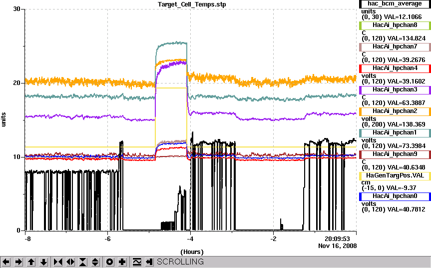
Task: Select the HacAi_hpchan0 blue legend box
Action: point(395,196)
